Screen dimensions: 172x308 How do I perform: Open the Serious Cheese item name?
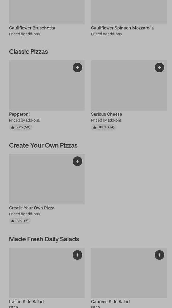click(x=106, y=114)
